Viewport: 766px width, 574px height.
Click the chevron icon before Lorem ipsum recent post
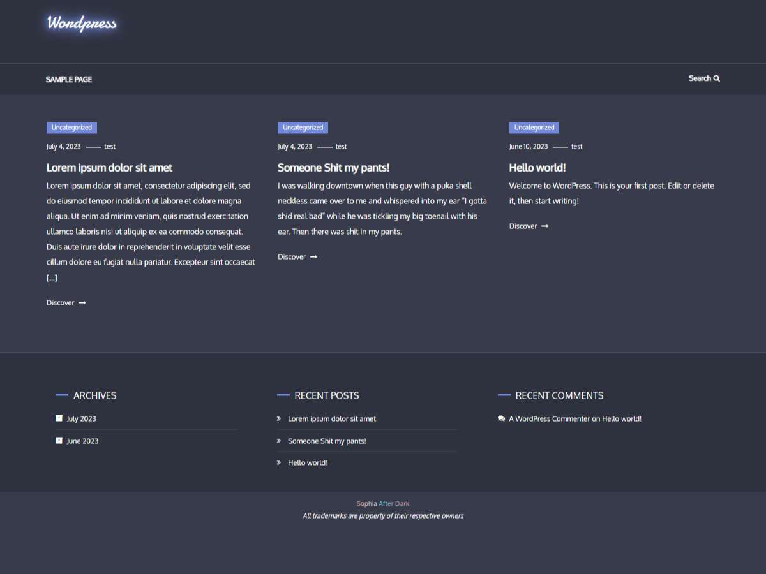pyautogui.click(x=279, y=419)
